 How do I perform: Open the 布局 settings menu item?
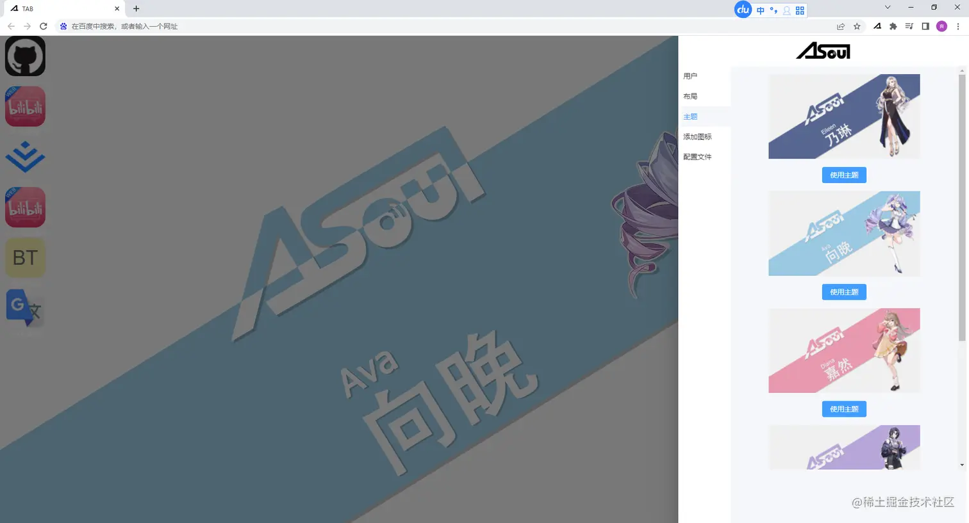point(704,96)
